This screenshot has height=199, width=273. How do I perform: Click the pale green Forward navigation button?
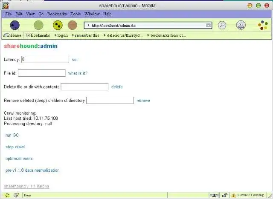tap(38, 25)
